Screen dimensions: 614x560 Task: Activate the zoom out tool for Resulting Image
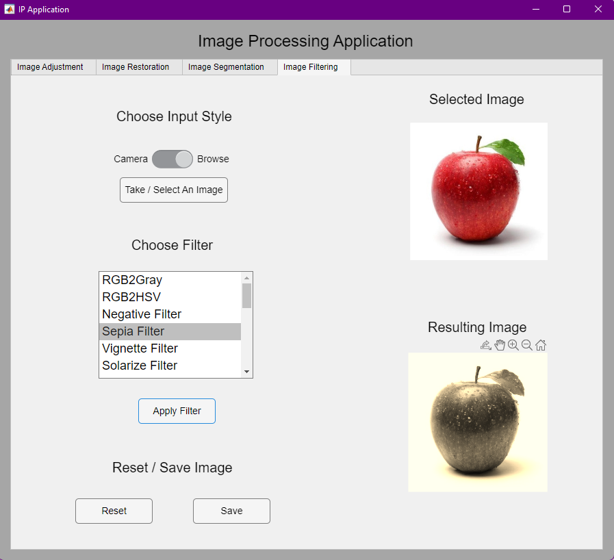527,345
